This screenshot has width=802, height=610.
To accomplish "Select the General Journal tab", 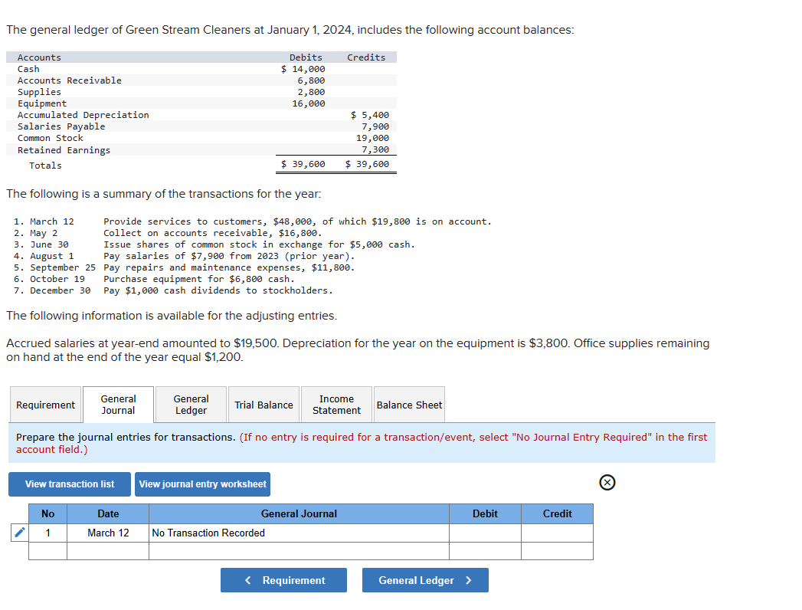I will [x=118, y=405].
